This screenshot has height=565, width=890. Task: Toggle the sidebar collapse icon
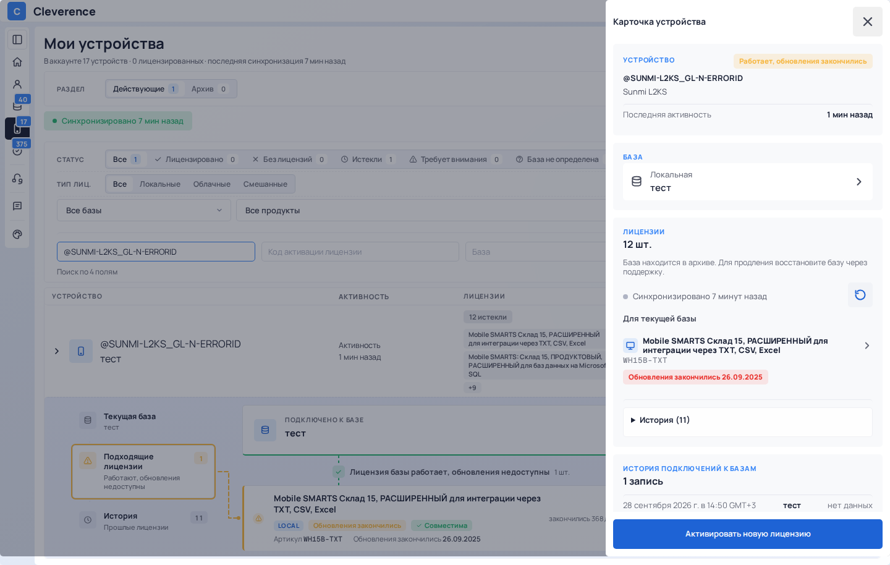(17, 40)
